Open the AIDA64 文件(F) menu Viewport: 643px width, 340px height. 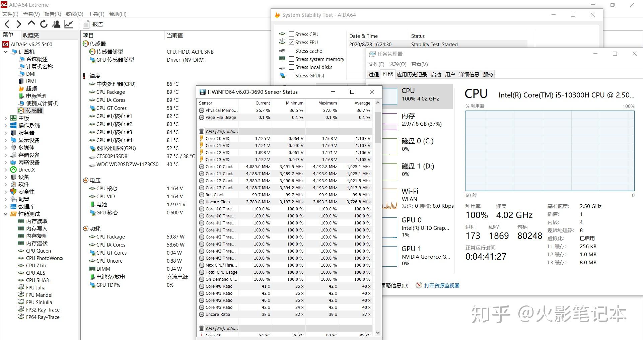(x=10, y=14)
